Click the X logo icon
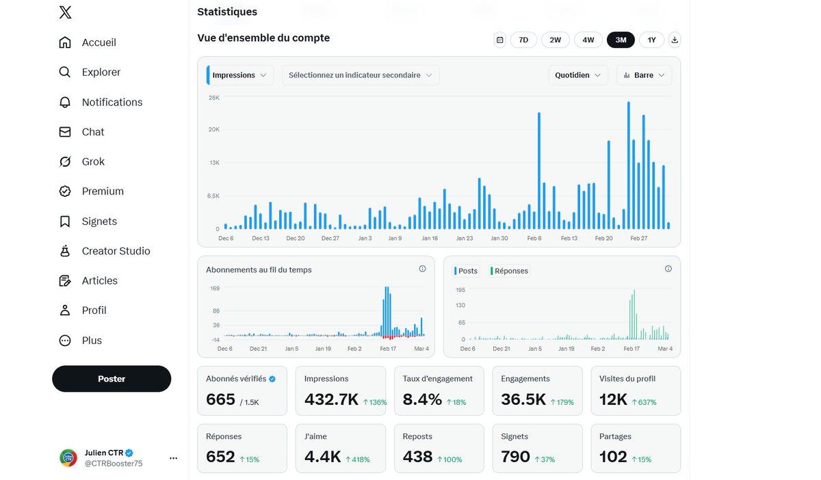 (x=65, y=12)
